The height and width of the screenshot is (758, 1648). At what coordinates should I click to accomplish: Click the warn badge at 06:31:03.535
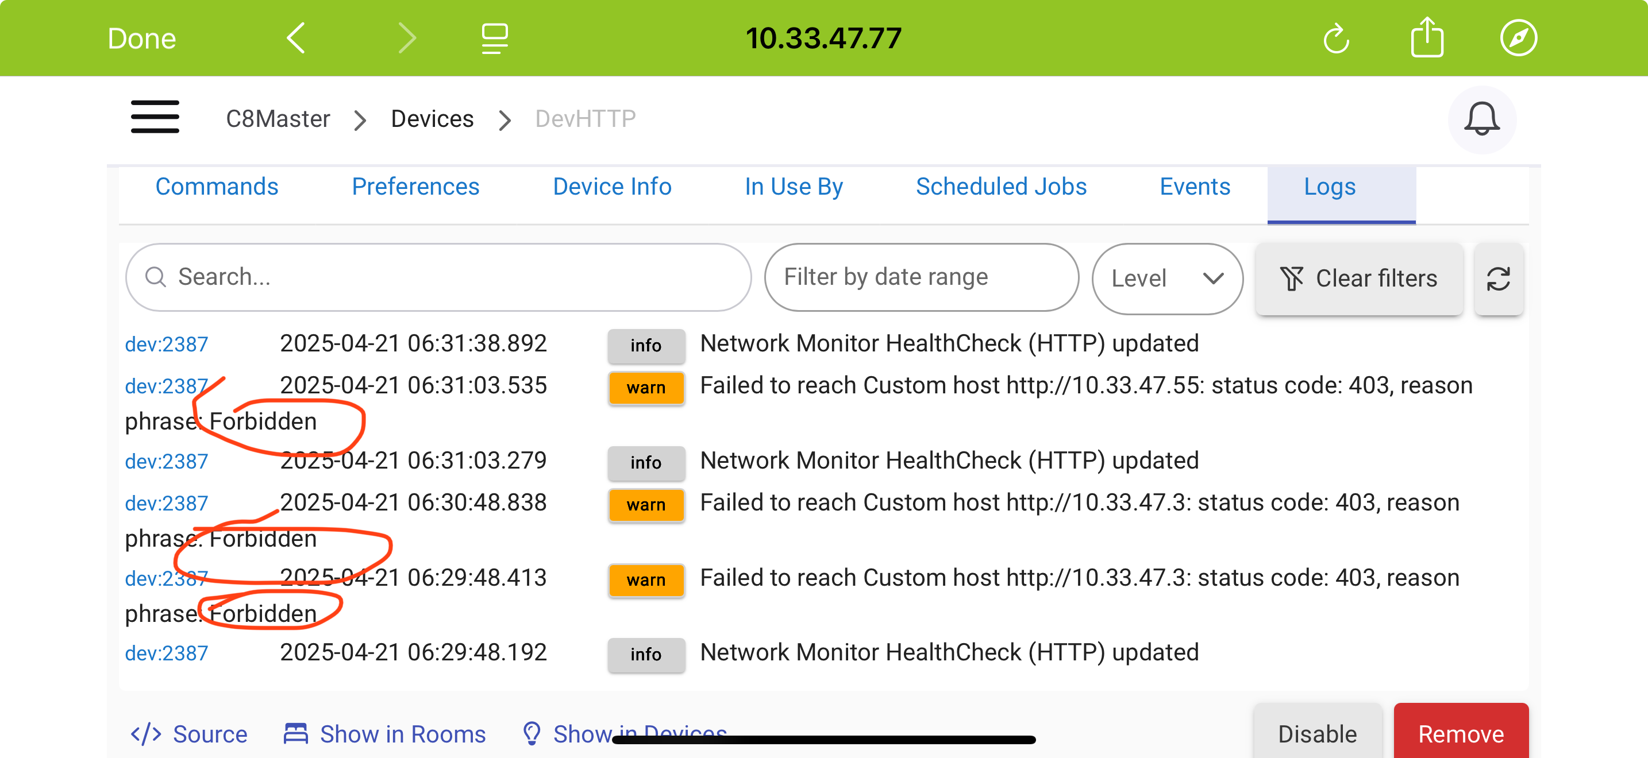point(646,388)
